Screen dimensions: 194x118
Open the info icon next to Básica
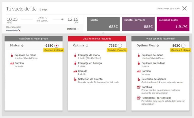point(22,46)
